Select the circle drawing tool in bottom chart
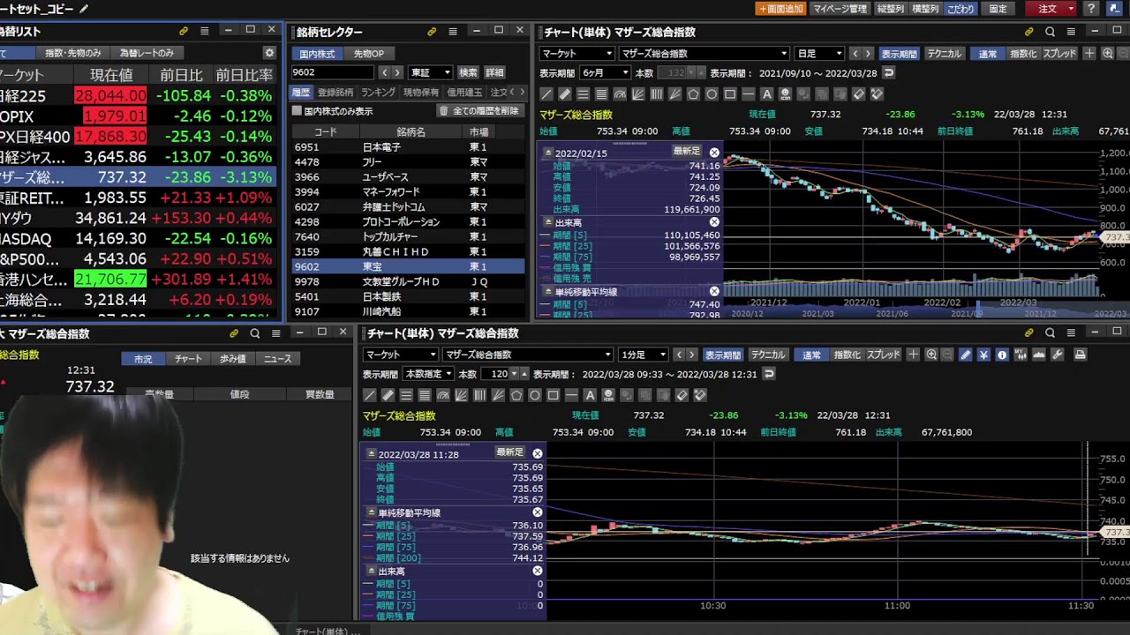Viewport: 1130px width, 635px height. point(535,396)
